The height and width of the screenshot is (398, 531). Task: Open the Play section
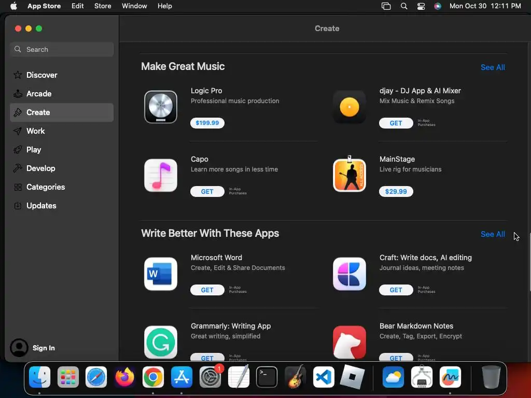click(62, 150)
